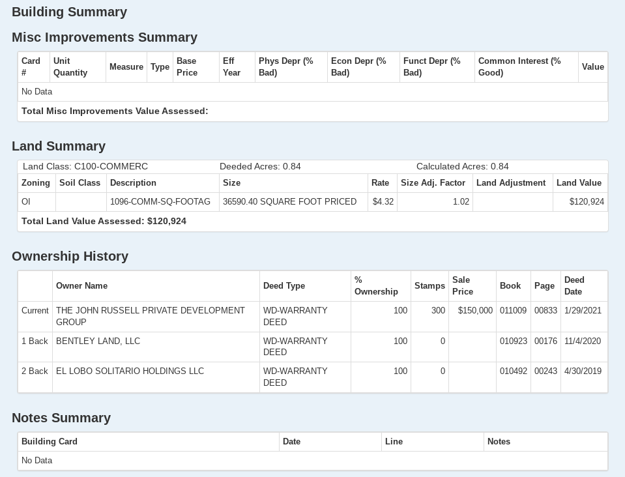This screenshot has height=477, width=625.
Task: Click Deeded Acres 0.84 text
Action: [260, 167]
